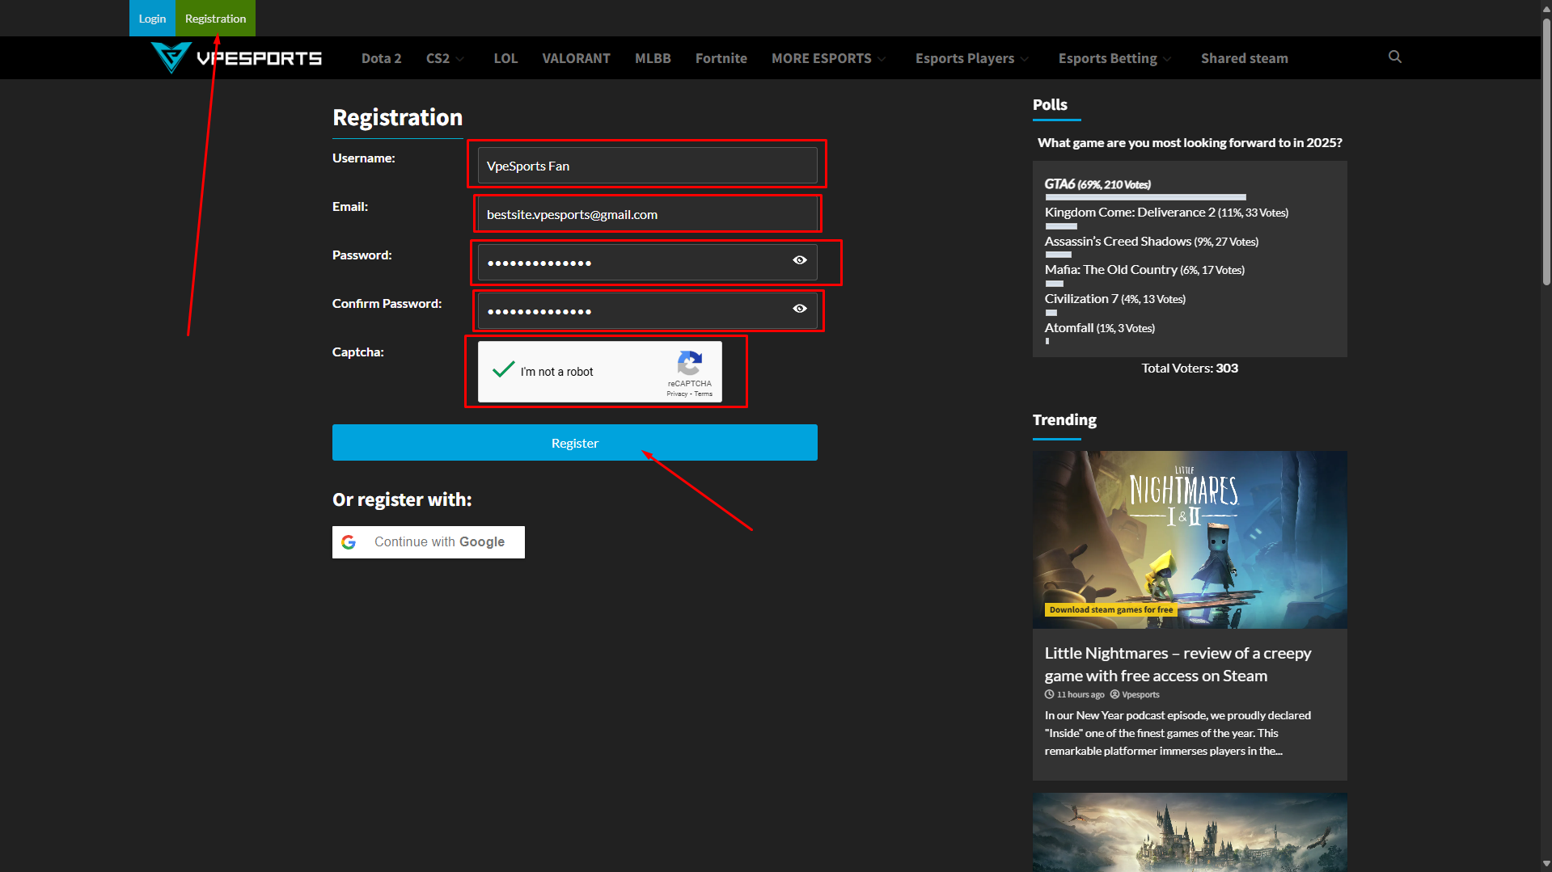Tick the I'm not a robot checkbox

(504, 370)
